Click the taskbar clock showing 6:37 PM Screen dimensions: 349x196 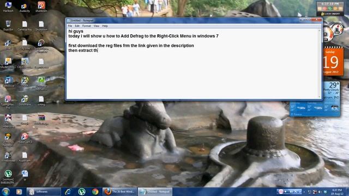point(336,192)
